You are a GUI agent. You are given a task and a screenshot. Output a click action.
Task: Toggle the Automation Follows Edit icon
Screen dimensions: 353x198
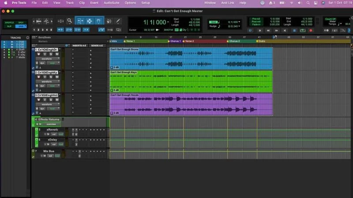click(101, 29)
